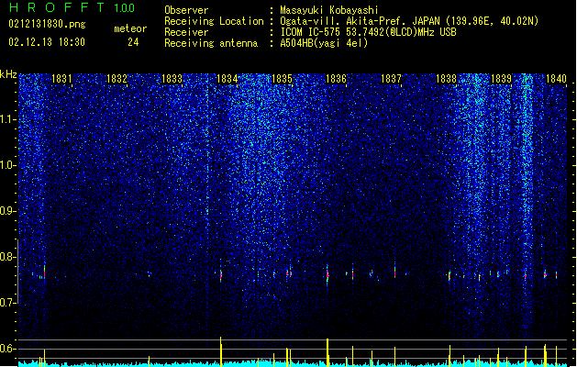This screenshot has height=367, width=577.
Task: Click the meteor count 24
Action: tap(133, 42)
